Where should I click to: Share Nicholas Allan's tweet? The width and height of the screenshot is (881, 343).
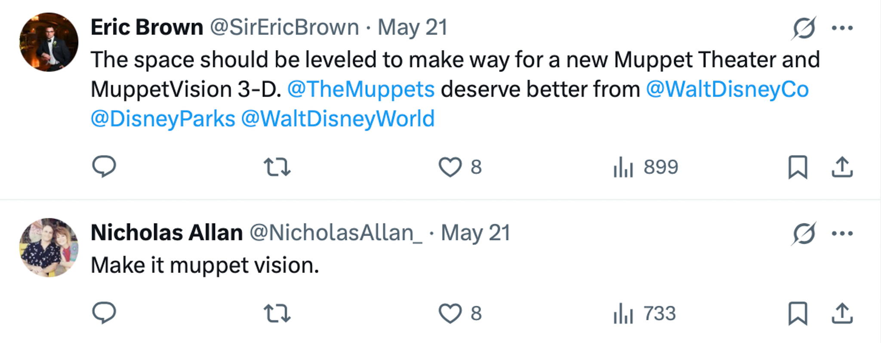842,313
